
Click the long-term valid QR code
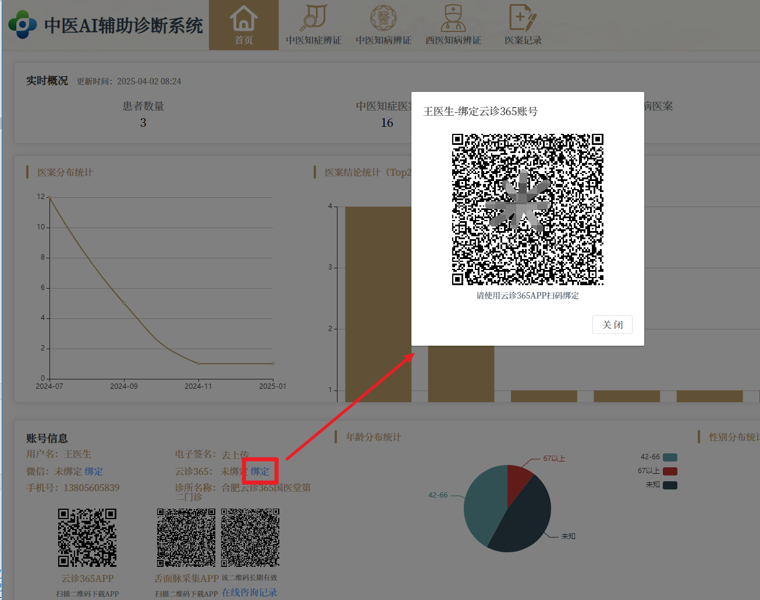tap(250, 538)
